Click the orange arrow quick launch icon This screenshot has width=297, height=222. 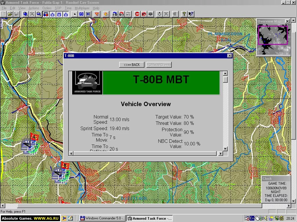pyautogui.click(x=64, y=218)
